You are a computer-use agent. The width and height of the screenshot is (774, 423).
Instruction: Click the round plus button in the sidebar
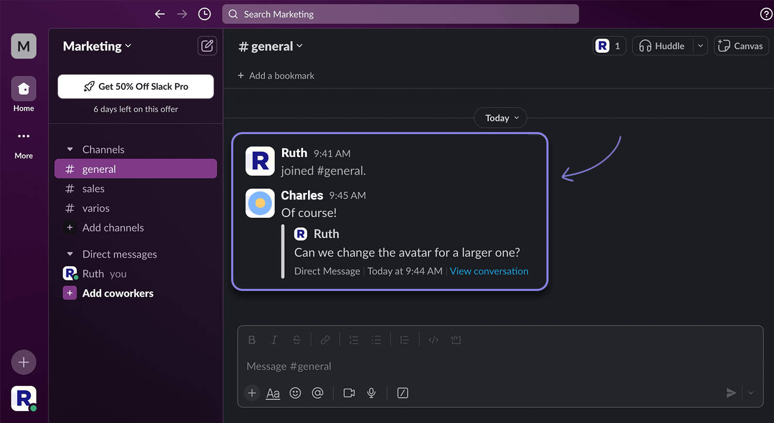pos(24,362)
